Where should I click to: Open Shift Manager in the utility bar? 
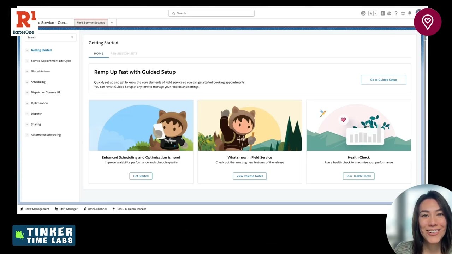[x=66, y=209]
